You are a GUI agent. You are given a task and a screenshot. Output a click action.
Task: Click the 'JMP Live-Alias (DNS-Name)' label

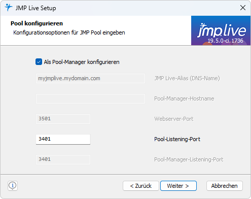coord(187,78)
